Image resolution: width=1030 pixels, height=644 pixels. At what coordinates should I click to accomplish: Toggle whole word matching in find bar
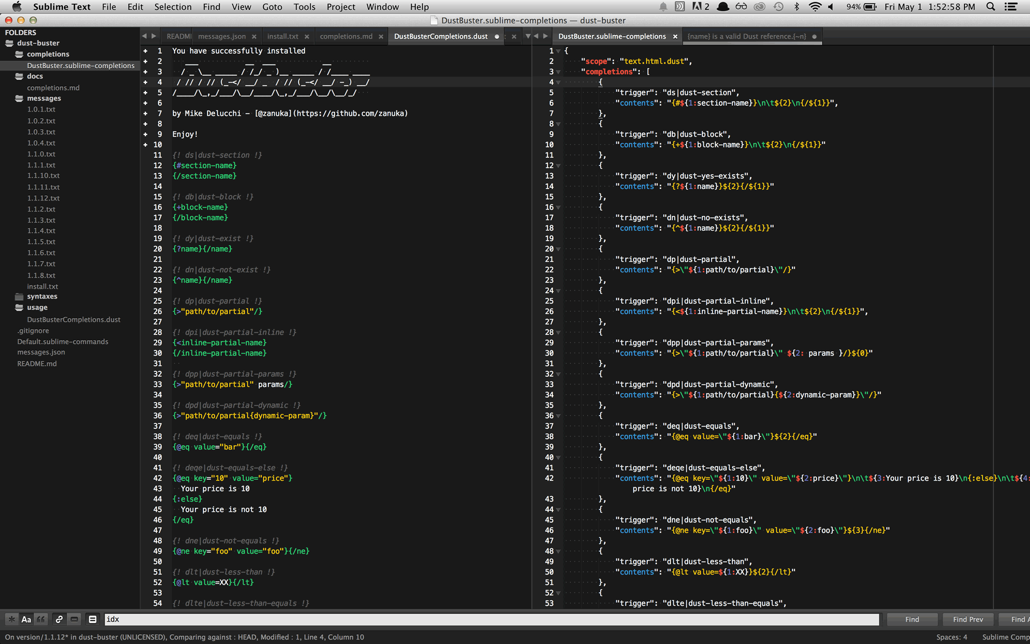click(41, 619)
